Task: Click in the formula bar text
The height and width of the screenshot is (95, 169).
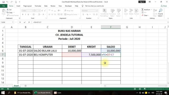Action: [x=37, y=22]
